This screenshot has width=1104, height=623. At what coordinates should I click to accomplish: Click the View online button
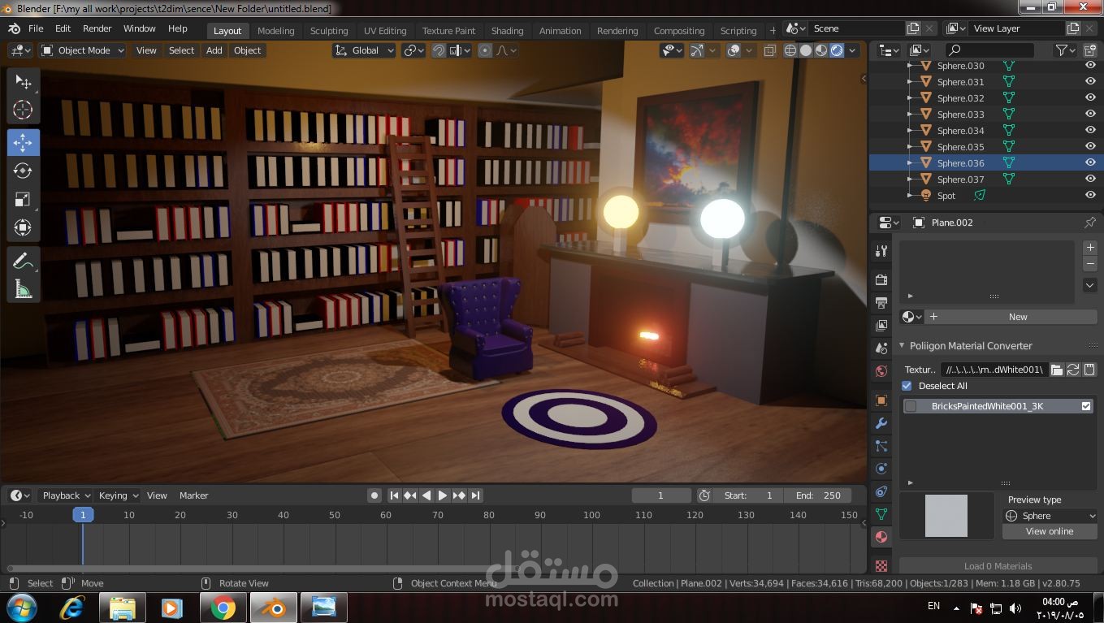coord(1050,531)
